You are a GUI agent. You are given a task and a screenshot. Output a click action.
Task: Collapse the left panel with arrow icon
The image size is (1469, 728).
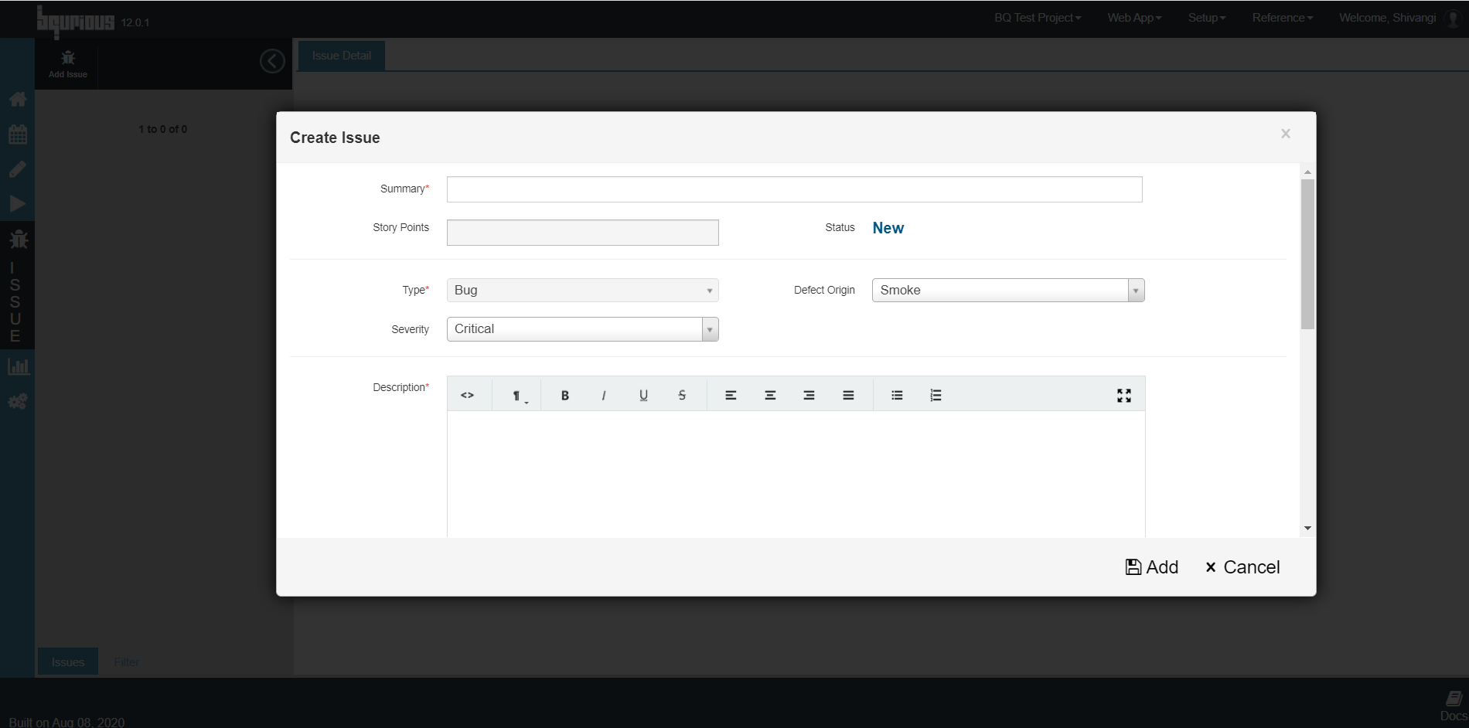(x=272, y=61)
